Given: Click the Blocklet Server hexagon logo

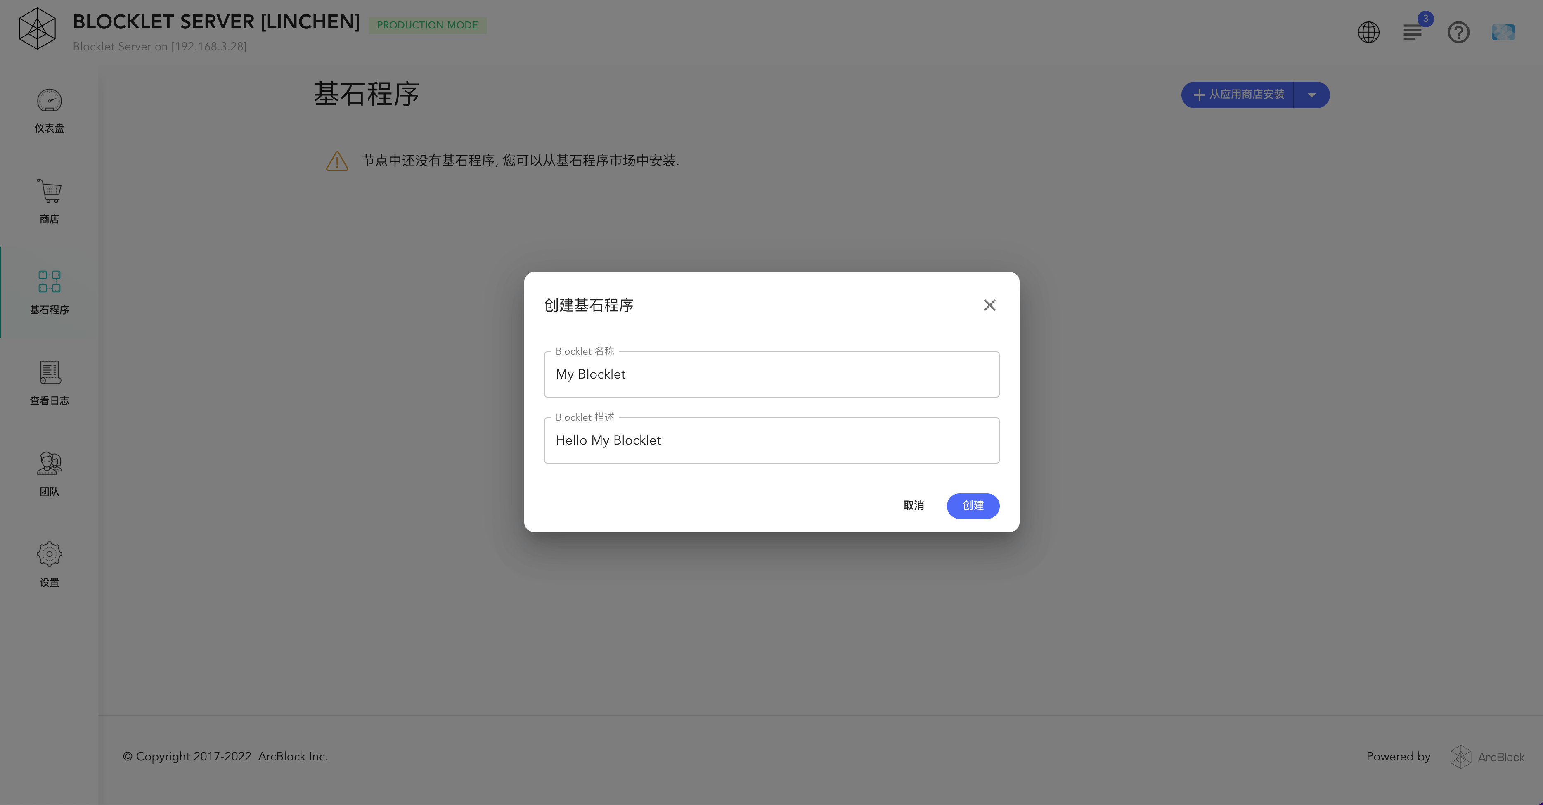Looking at the screenshot, I should (x=37, y=29).
